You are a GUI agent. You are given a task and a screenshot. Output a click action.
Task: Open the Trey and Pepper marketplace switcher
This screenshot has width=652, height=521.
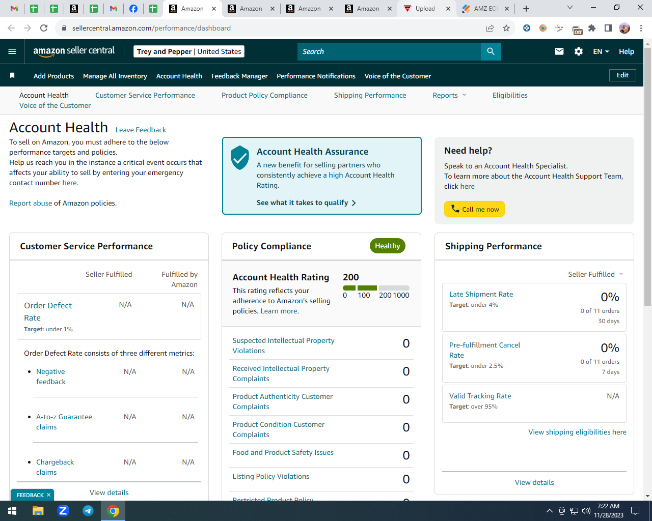189,51
